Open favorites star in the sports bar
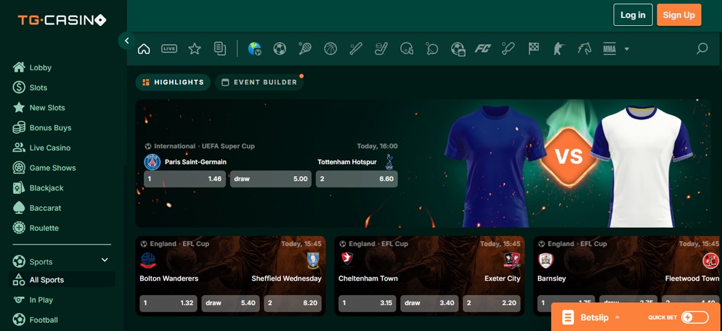Screen dimensions: 722x331 (x=194, y=49)
